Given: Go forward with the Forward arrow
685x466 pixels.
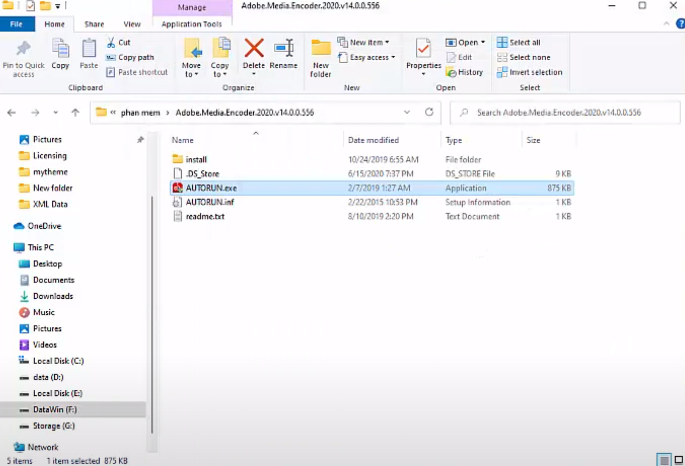Looking at the screenshot, I should coord(35,113).
